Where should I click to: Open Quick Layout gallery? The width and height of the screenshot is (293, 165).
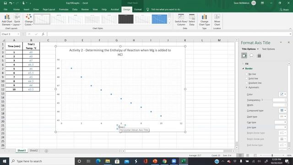point(17,20)
